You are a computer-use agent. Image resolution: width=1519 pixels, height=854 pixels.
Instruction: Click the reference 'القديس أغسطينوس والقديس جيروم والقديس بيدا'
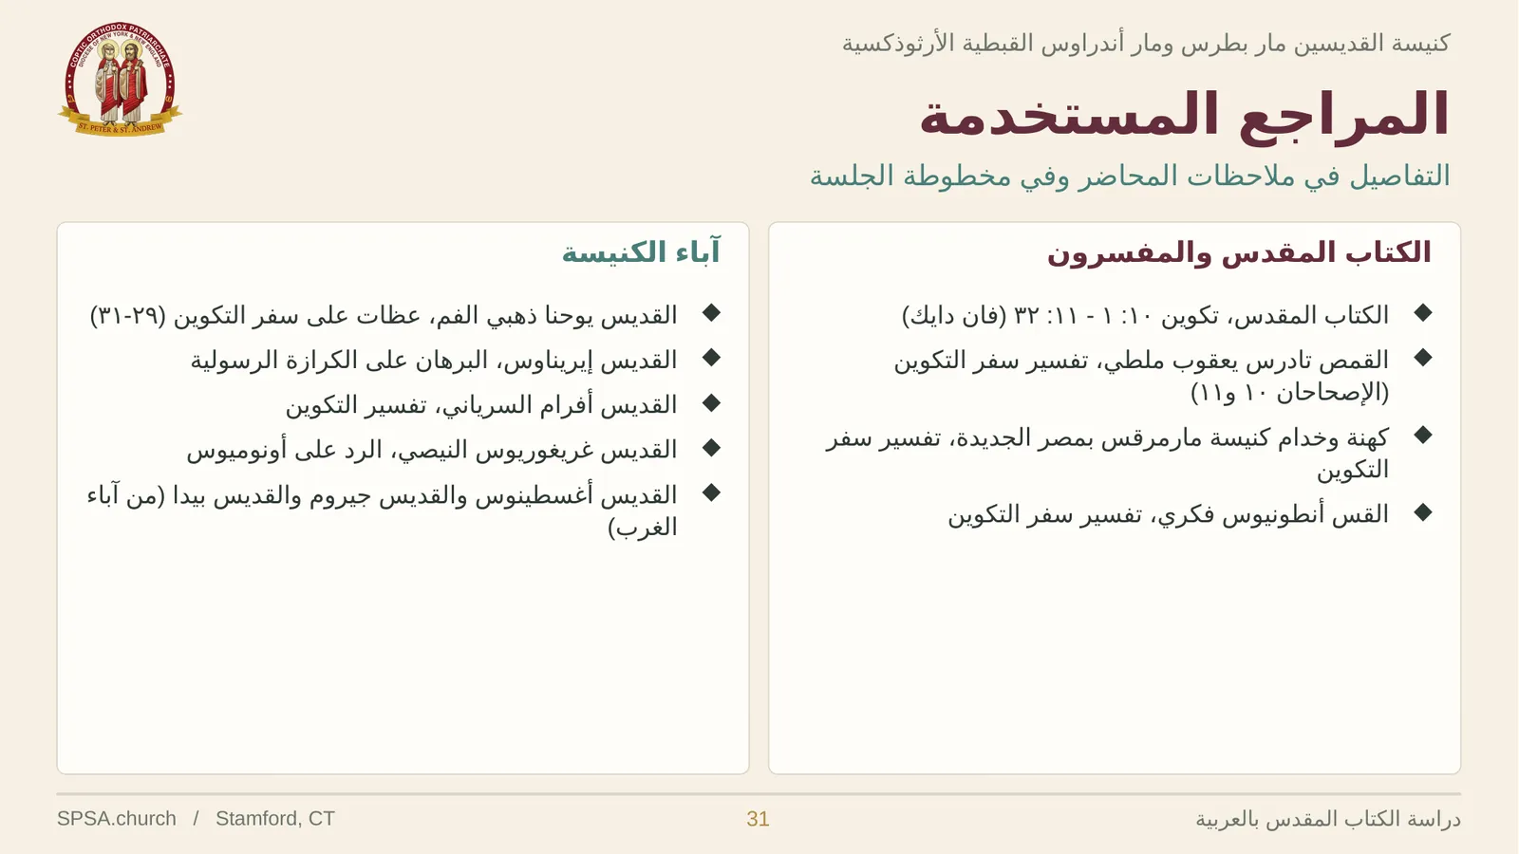click(x=382, y=511)
